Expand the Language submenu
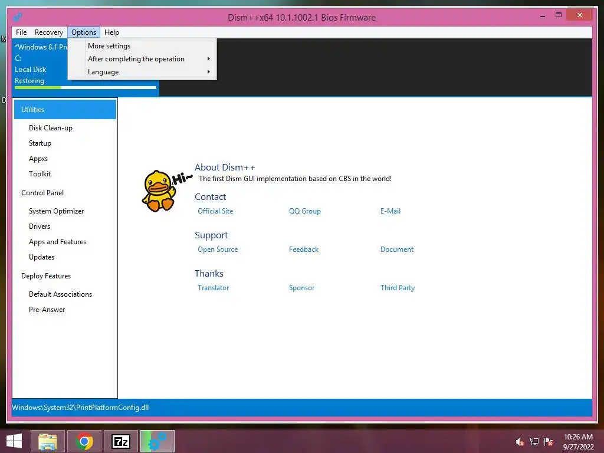 [142, 72]
